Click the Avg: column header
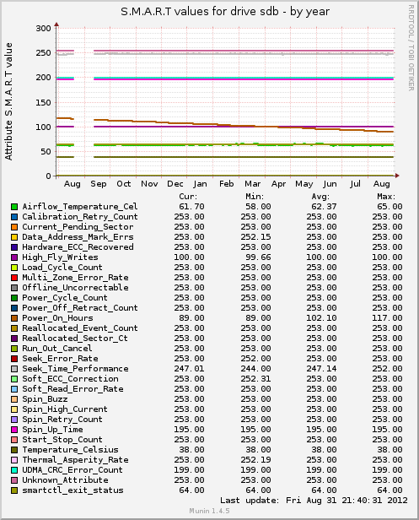This screenshot has height=520, width=419. [x=320, y=197]
